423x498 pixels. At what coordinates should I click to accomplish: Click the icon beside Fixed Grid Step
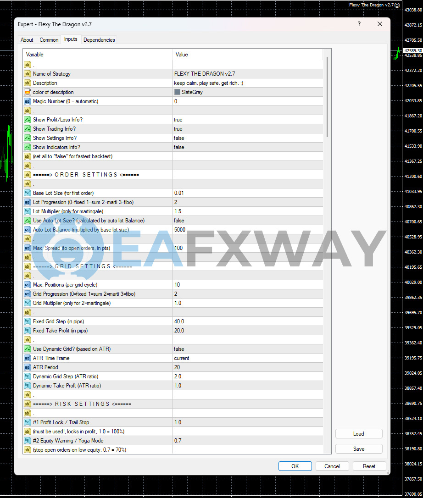tap(28, 321)
